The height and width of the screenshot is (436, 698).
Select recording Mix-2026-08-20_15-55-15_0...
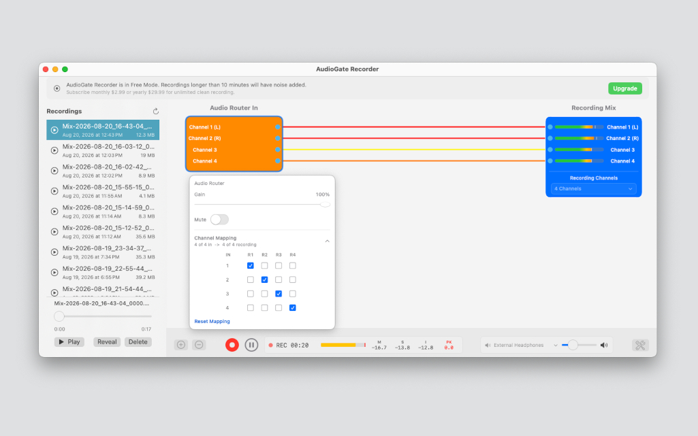103,191
